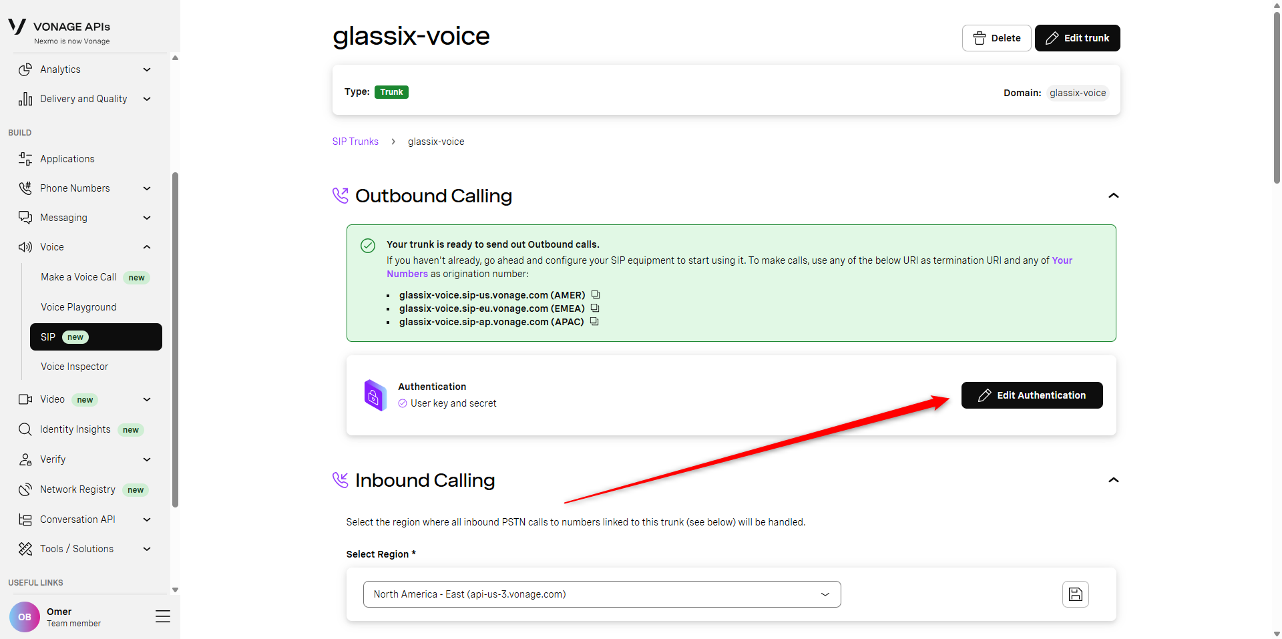Click the Delivery and Quality bar chart icon
The image size is (1282, 639).
[25, 99]
